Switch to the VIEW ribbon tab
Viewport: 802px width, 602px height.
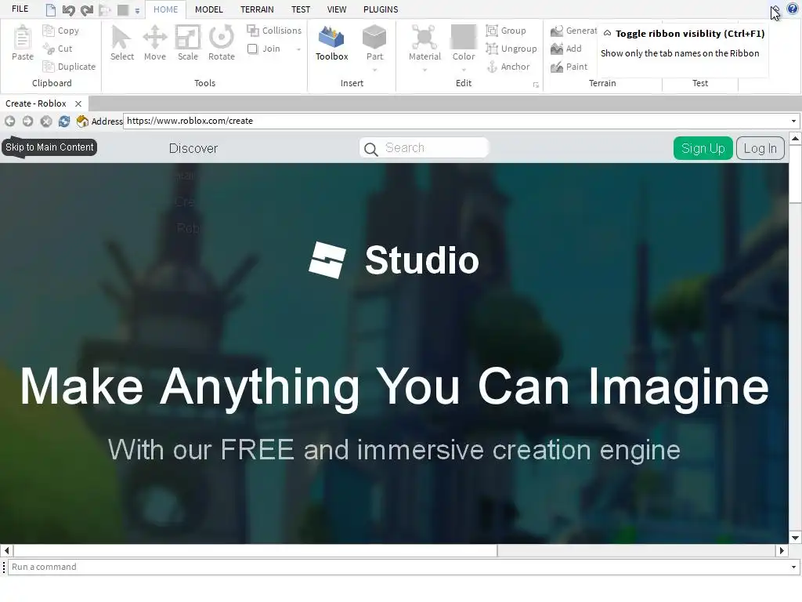tap(337, 9)
